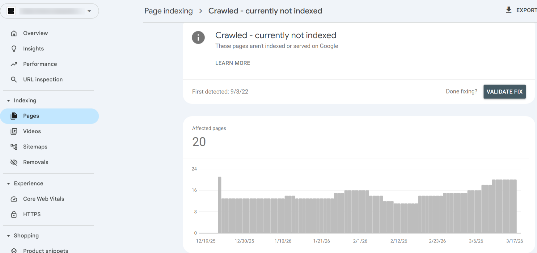Click the Insights lightbulb icon
Viewport: 537px width, 253px height.
(x=14, y=49)
